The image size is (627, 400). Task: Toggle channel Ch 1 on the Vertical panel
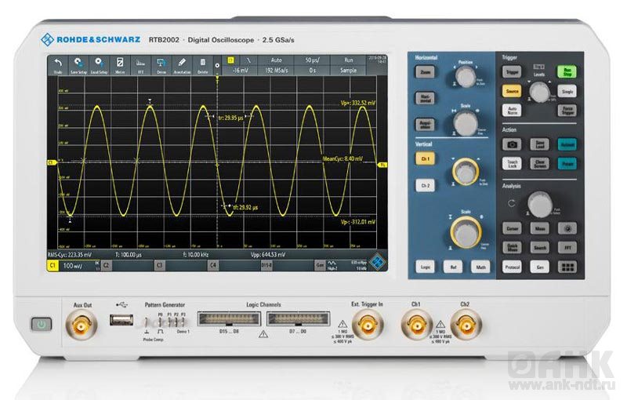pyautogui.click(x=425, y=158)
